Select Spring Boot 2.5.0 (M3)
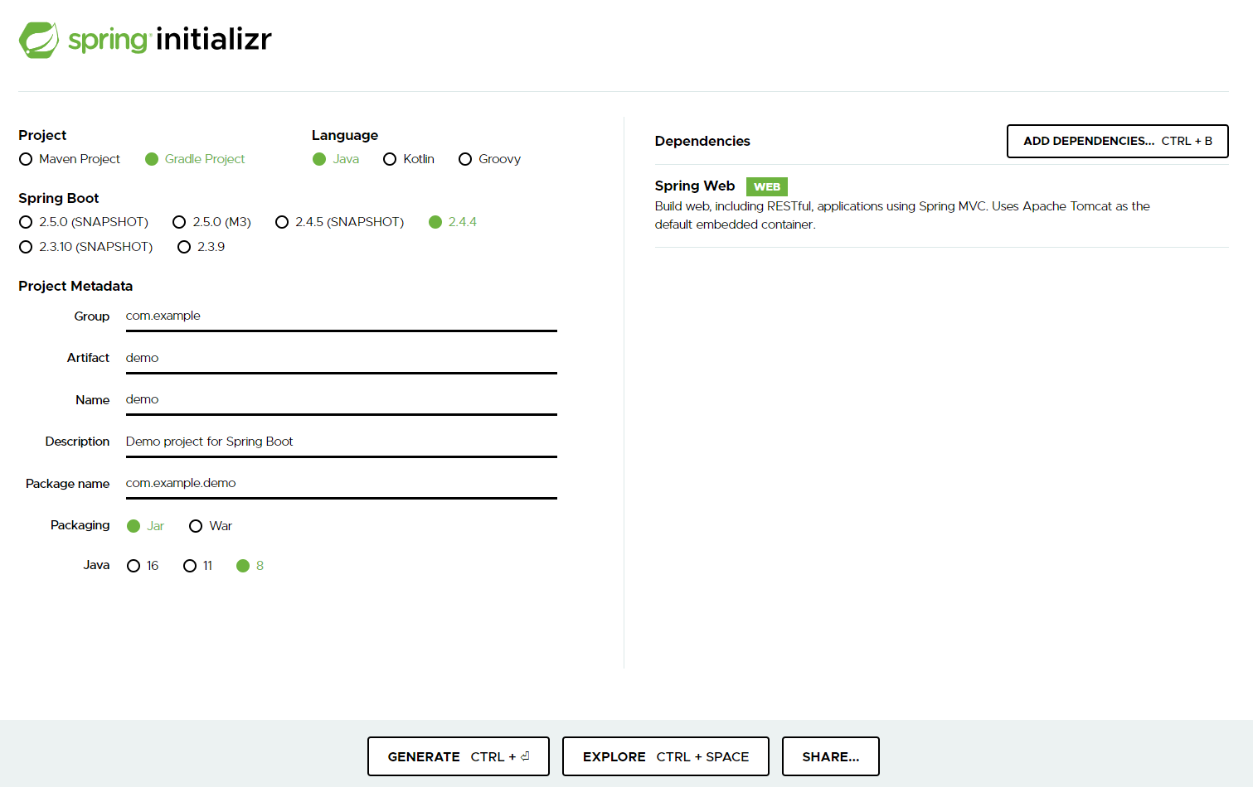The image size is (1253, 787). click(x=211, y=222)
